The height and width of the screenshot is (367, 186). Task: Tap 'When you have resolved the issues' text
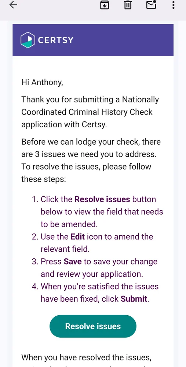point(86,357)
